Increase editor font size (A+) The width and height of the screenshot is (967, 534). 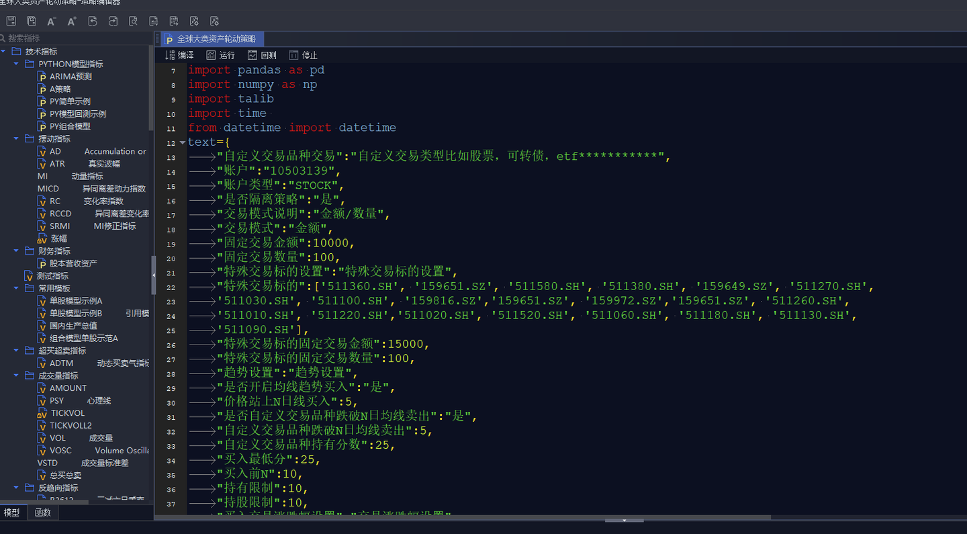(72, 21)
